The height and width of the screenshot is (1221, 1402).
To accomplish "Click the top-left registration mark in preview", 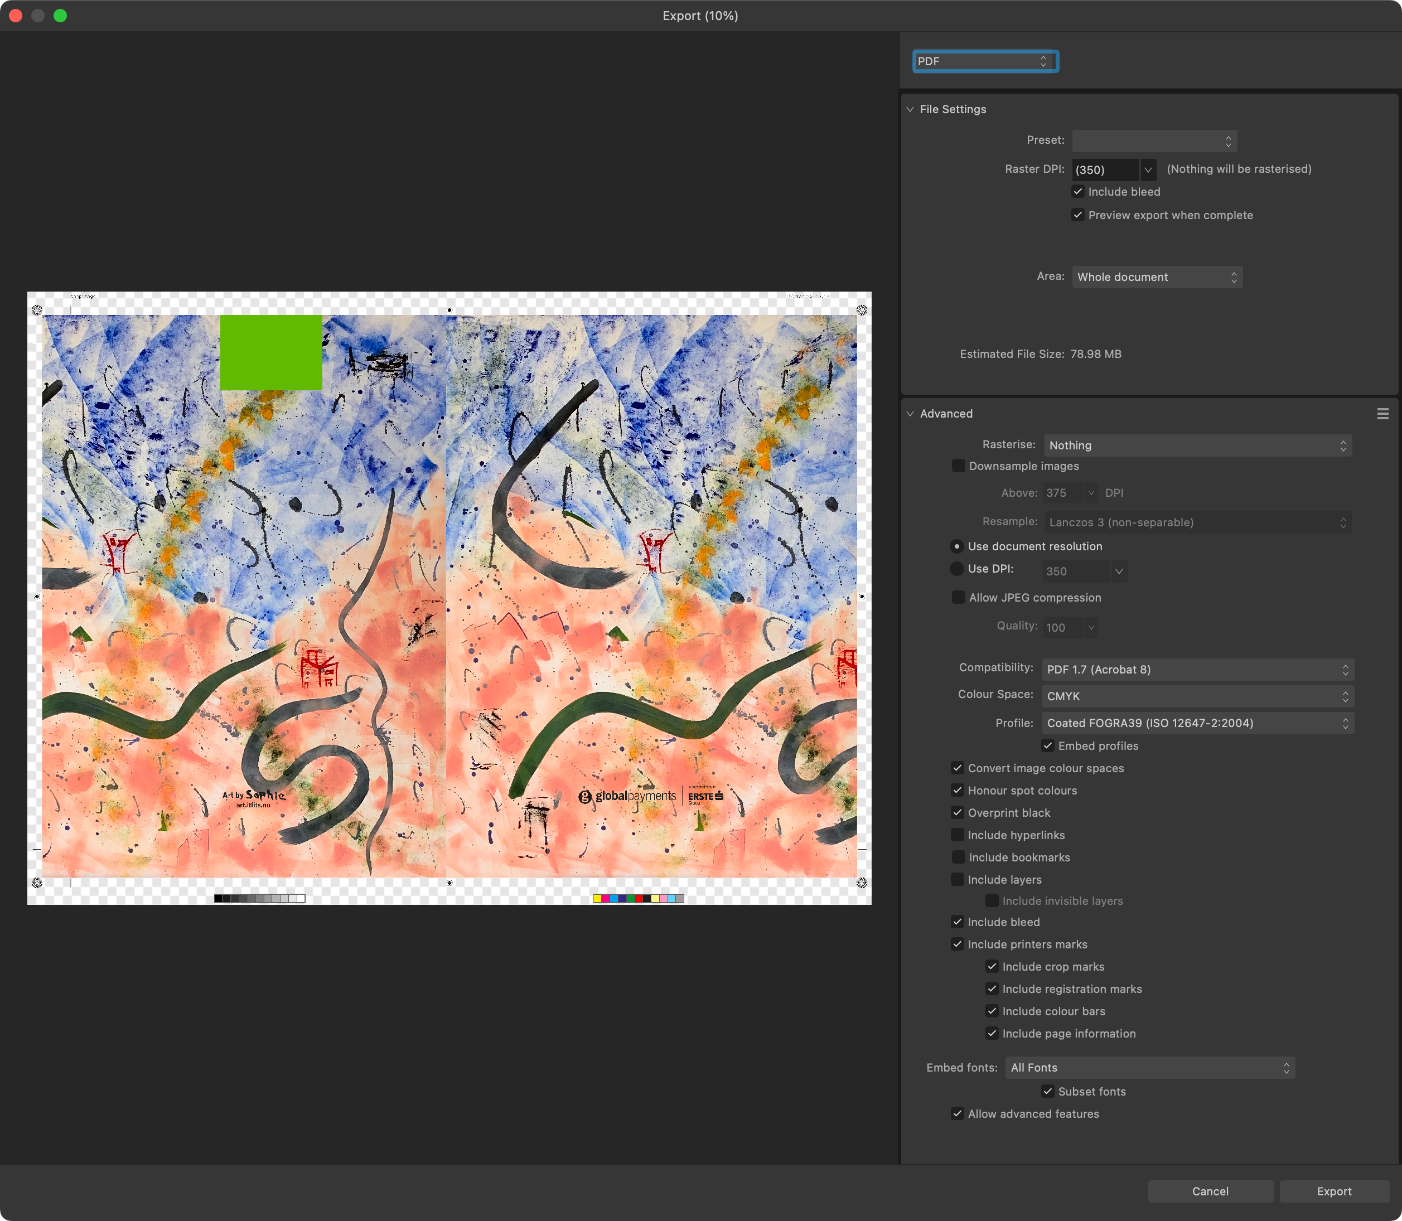I will [37, 310].
